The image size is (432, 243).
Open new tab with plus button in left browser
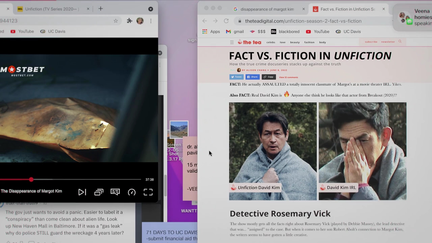[101, 9]
